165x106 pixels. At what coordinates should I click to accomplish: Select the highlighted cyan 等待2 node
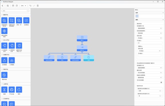pyautogui.click(x=89, y=58)
